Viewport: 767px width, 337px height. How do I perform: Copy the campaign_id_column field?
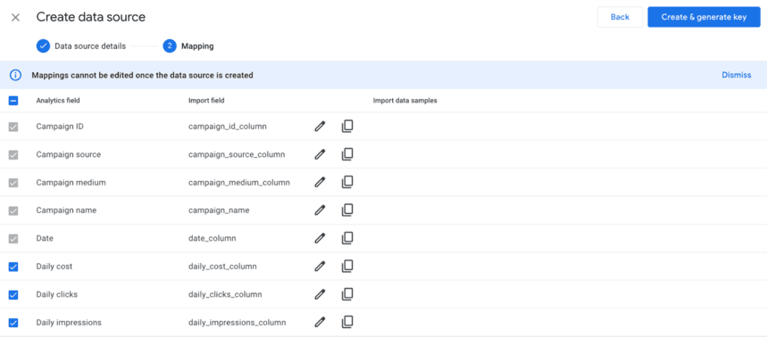(347, 127)
